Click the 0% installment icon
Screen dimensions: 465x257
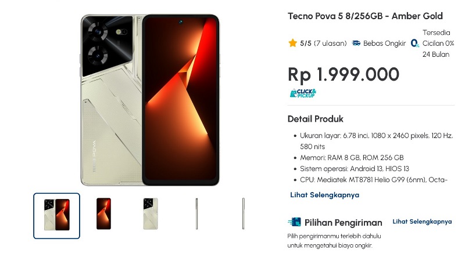click(x=415, y=44)
